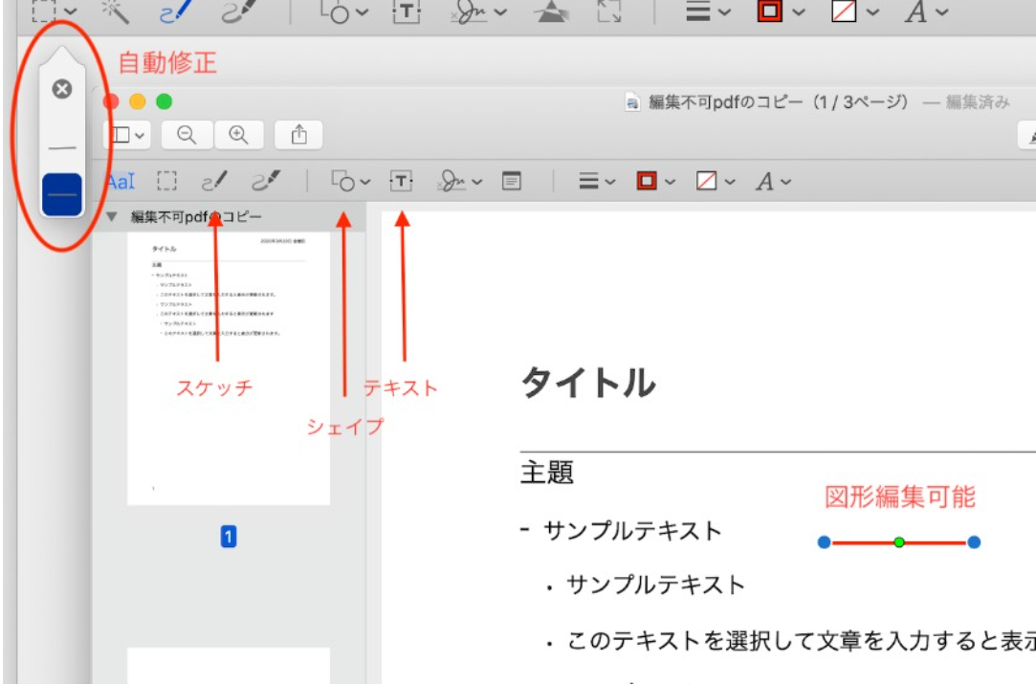This screenshot has height=685, width=1036.
Task: Select the Text box tool
Action: 403,180
